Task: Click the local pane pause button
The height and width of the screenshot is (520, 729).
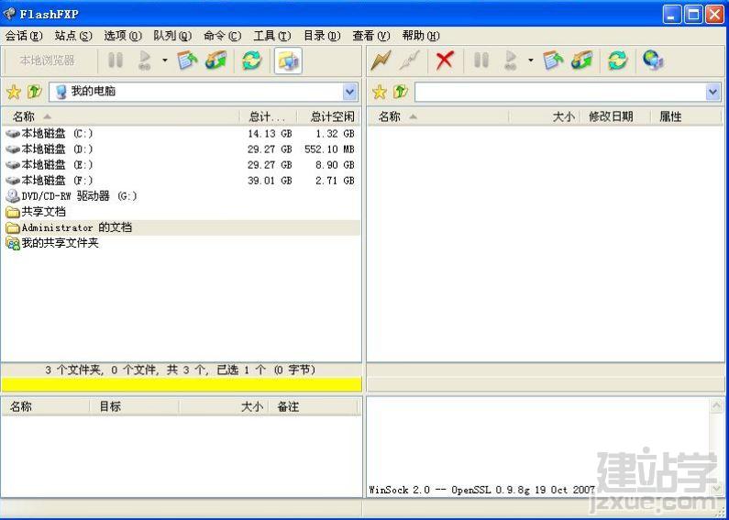Action: tap(116, 61)
